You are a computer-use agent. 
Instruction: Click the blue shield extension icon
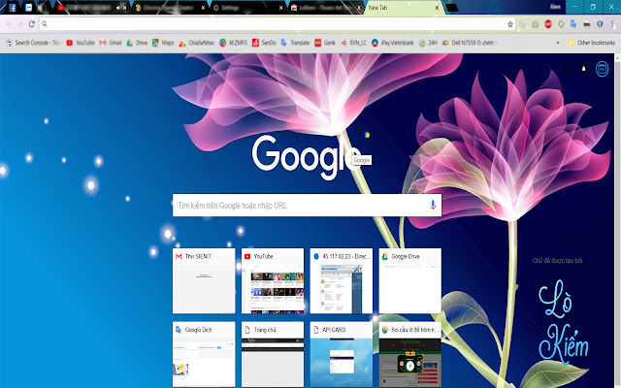point(600,24)
